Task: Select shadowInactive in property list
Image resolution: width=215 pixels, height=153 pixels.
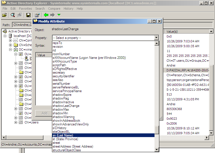Action: tap(103, 102)
